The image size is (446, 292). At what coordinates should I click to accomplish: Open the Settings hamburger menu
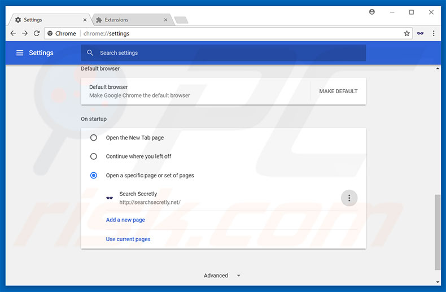coord(20,53)
